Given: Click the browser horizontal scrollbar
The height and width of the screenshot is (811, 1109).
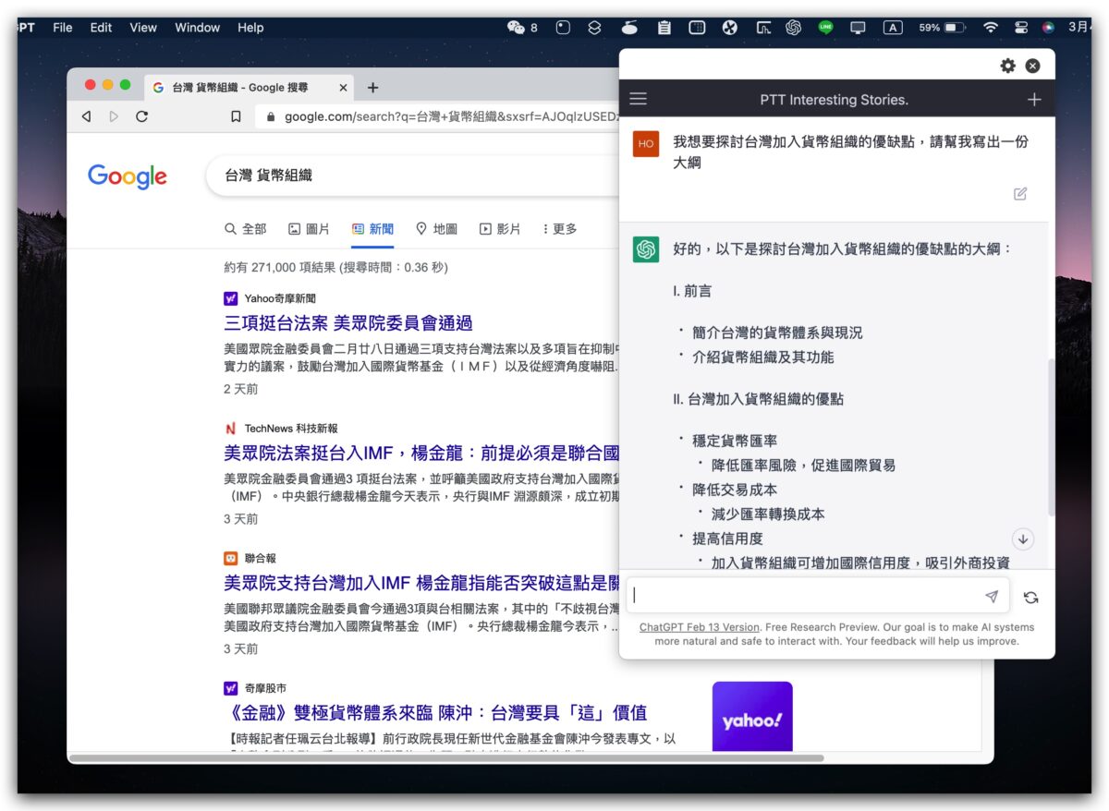Looking at the screenshot, I should click(446, 758).
